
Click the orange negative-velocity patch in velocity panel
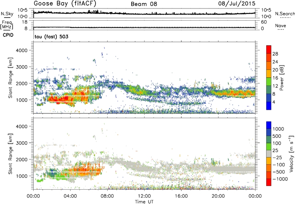(x=85, y=170)
